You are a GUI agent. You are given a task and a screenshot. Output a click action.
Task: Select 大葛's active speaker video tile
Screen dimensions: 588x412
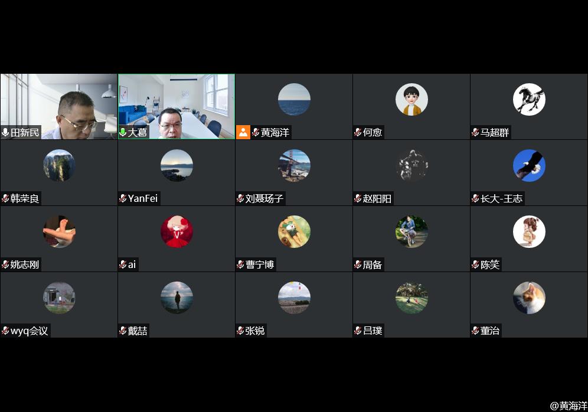[x=177, y=106]
